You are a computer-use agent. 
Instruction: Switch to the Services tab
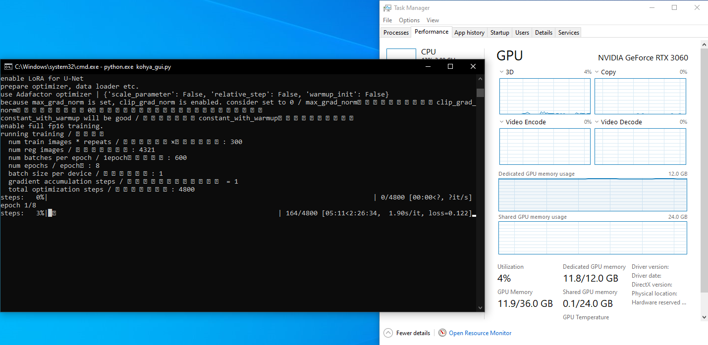click(568, 33)
